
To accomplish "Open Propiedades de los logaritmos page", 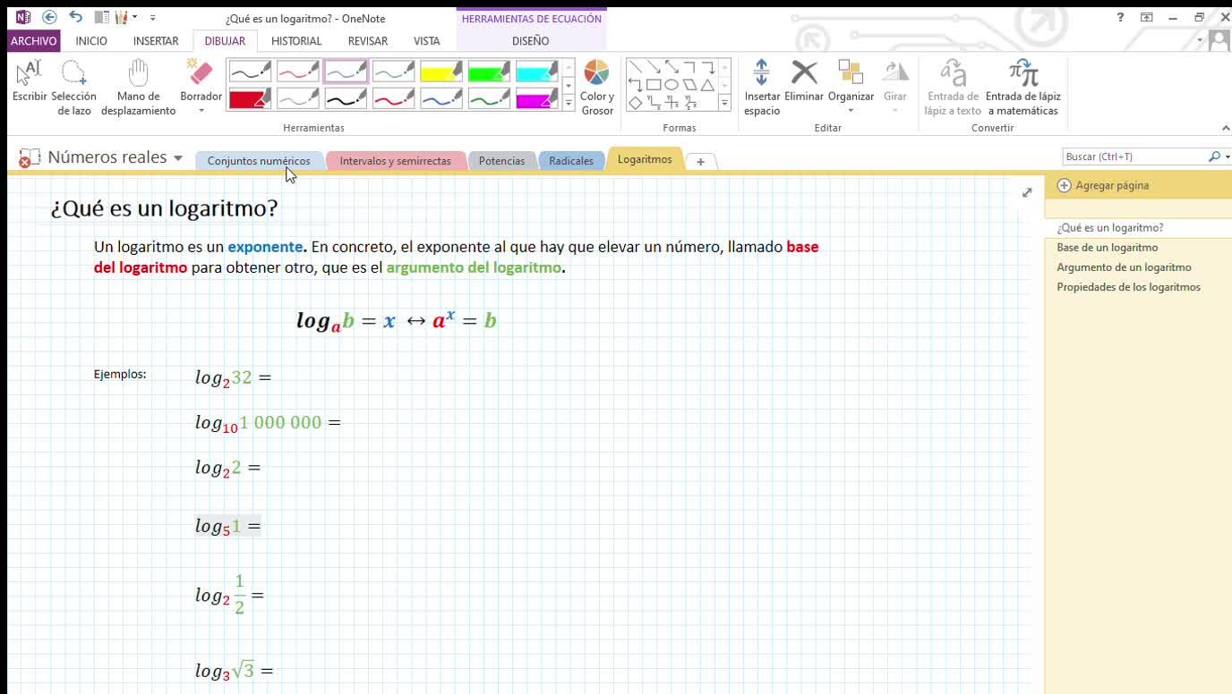I will coord(1128,287).
